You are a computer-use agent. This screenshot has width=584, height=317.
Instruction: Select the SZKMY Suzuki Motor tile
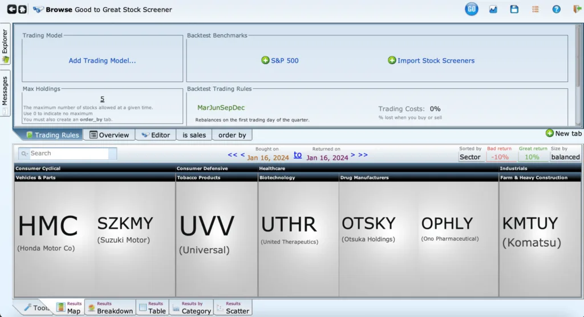click(x=135, y=238)
